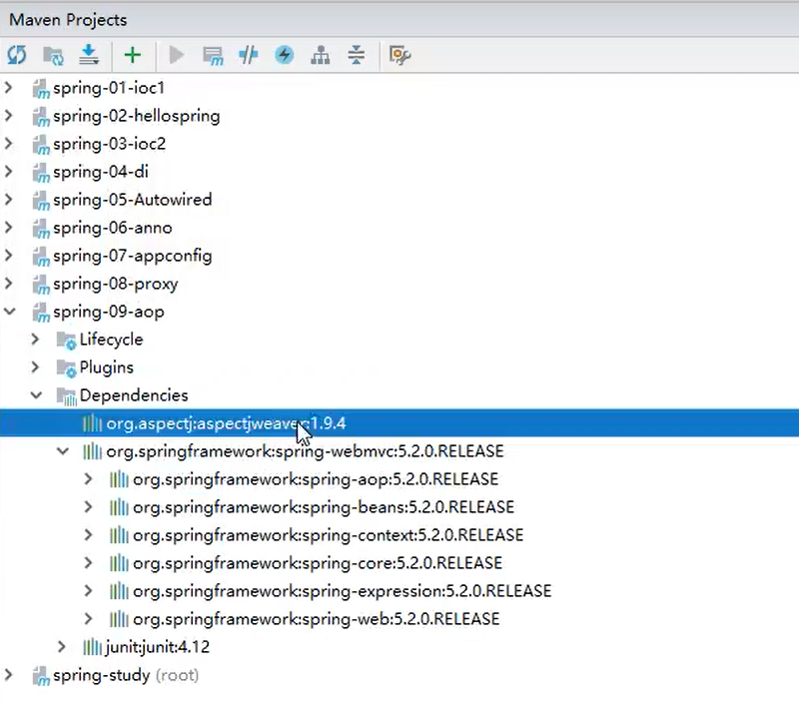Toggle offline mode icon
The height and width of the screenshot is (705, 799).
click(x=249, y=55)
